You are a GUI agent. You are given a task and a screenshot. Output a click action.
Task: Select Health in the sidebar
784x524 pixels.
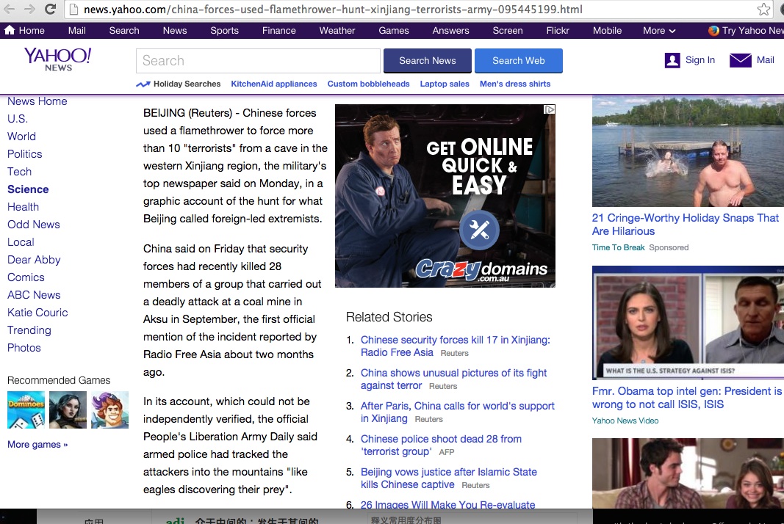click(23, 207)
